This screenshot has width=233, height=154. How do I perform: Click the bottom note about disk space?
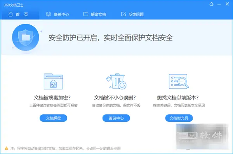[x=65, y=148]
